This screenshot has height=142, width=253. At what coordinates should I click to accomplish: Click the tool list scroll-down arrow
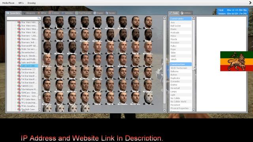194,110
